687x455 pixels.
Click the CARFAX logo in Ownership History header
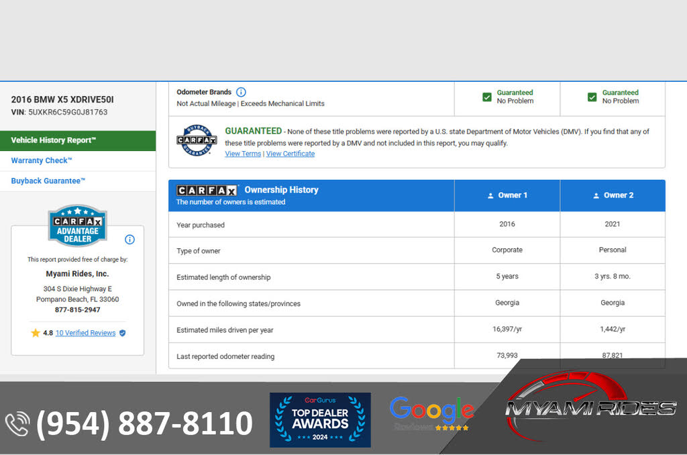click(207, 190)
